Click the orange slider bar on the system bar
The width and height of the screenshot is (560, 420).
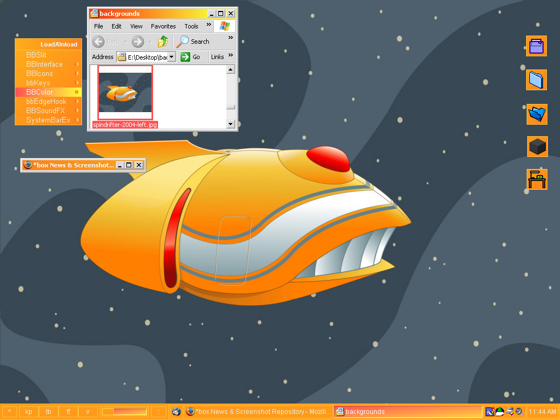[124, 412]
